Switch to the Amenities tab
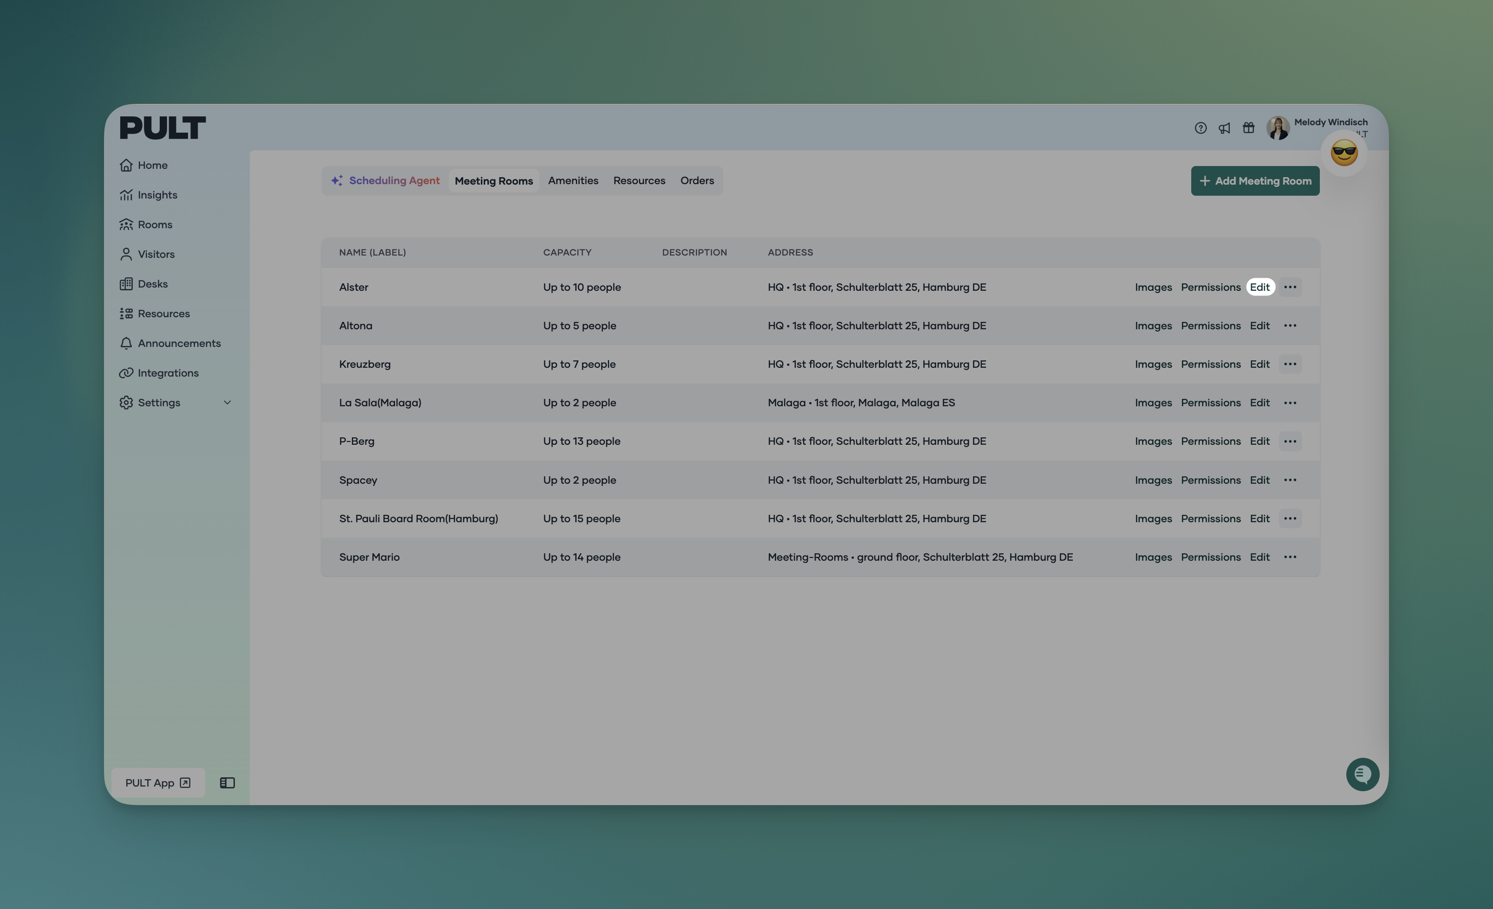 coord(572,180)
